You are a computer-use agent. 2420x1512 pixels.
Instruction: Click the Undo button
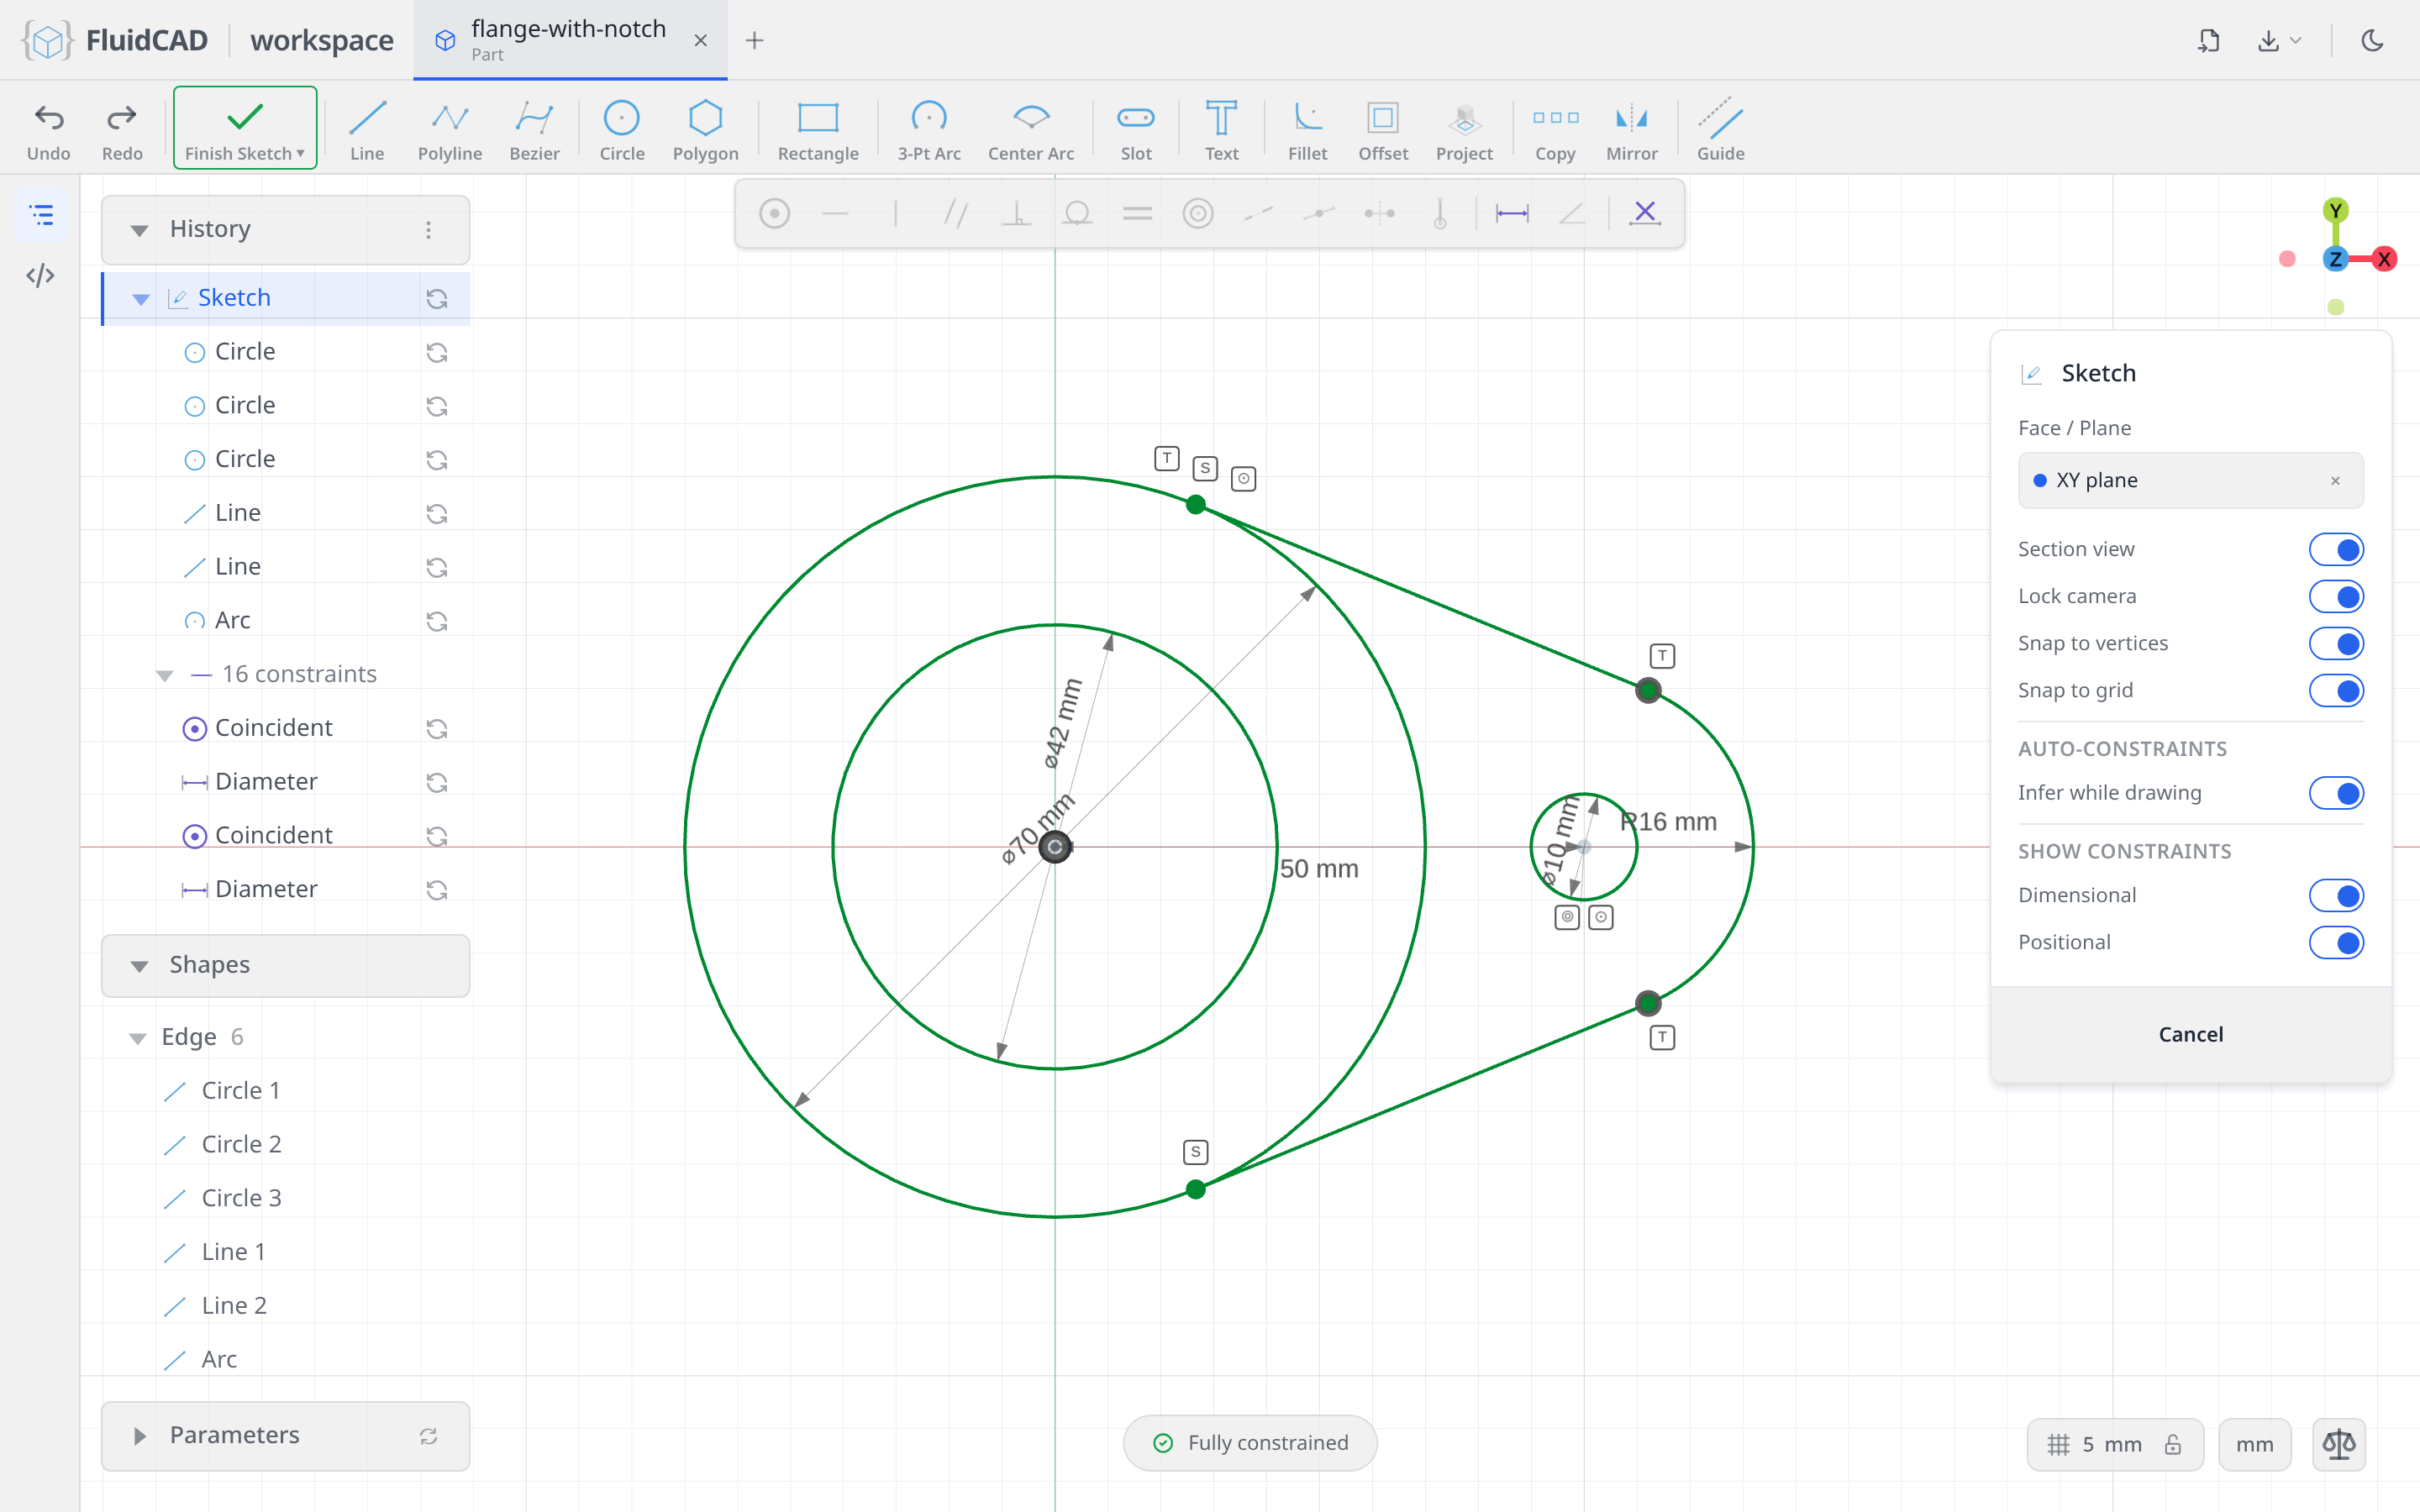pos(49,130)
